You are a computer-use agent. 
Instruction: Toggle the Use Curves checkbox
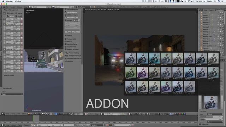200,125
